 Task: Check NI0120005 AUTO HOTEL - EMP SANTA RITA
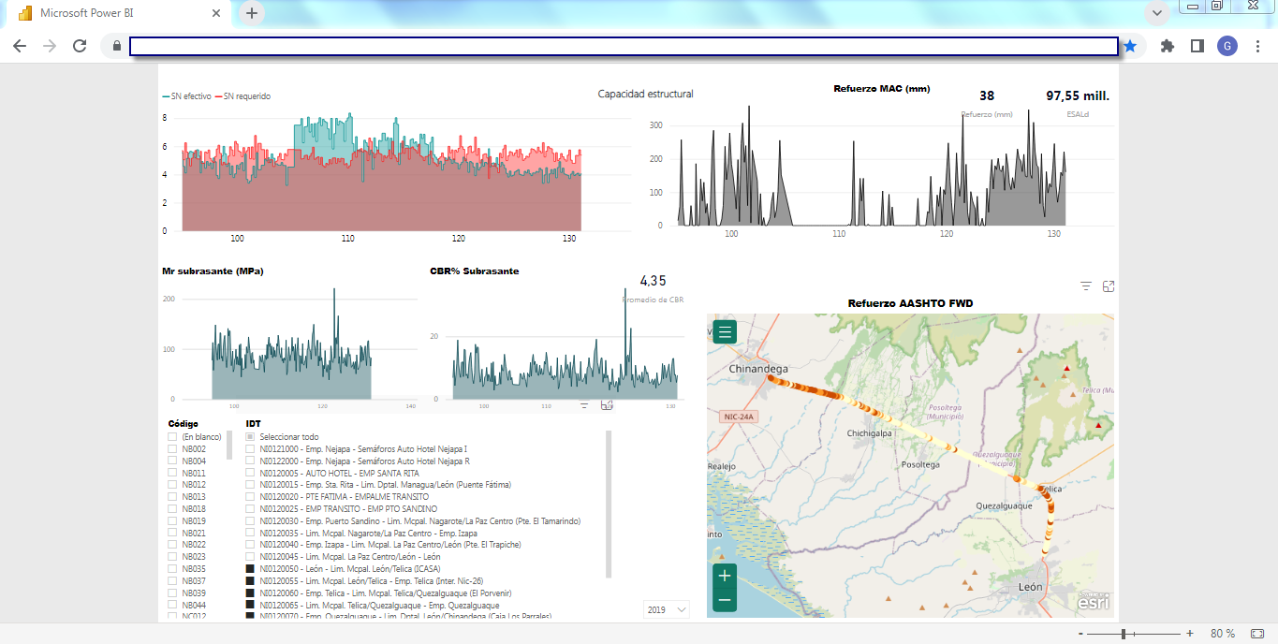[250, 474]
